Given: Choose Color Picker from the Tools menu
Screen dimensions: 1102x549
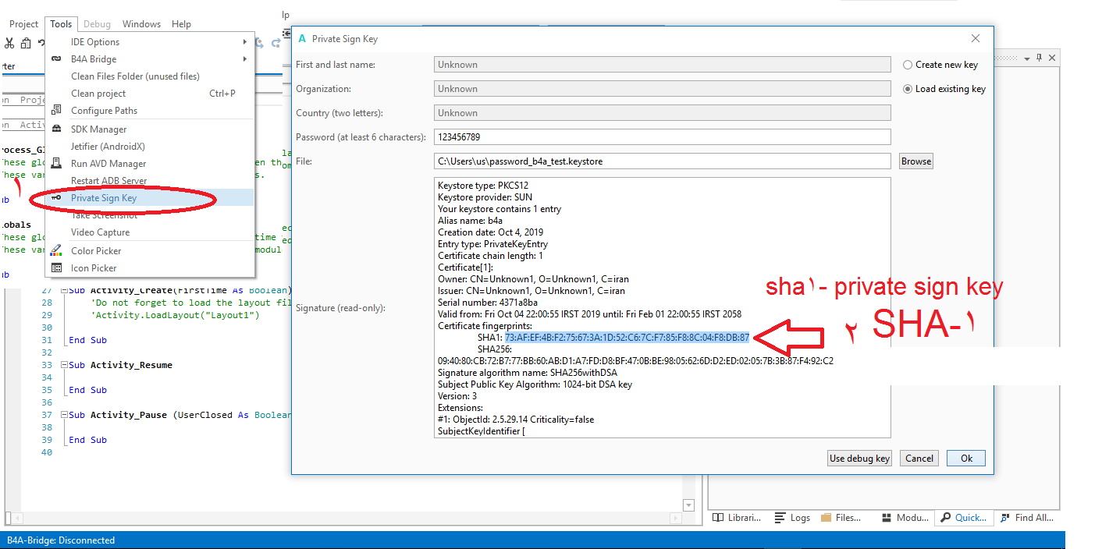Looking at the screenshot, I should 96,251.
